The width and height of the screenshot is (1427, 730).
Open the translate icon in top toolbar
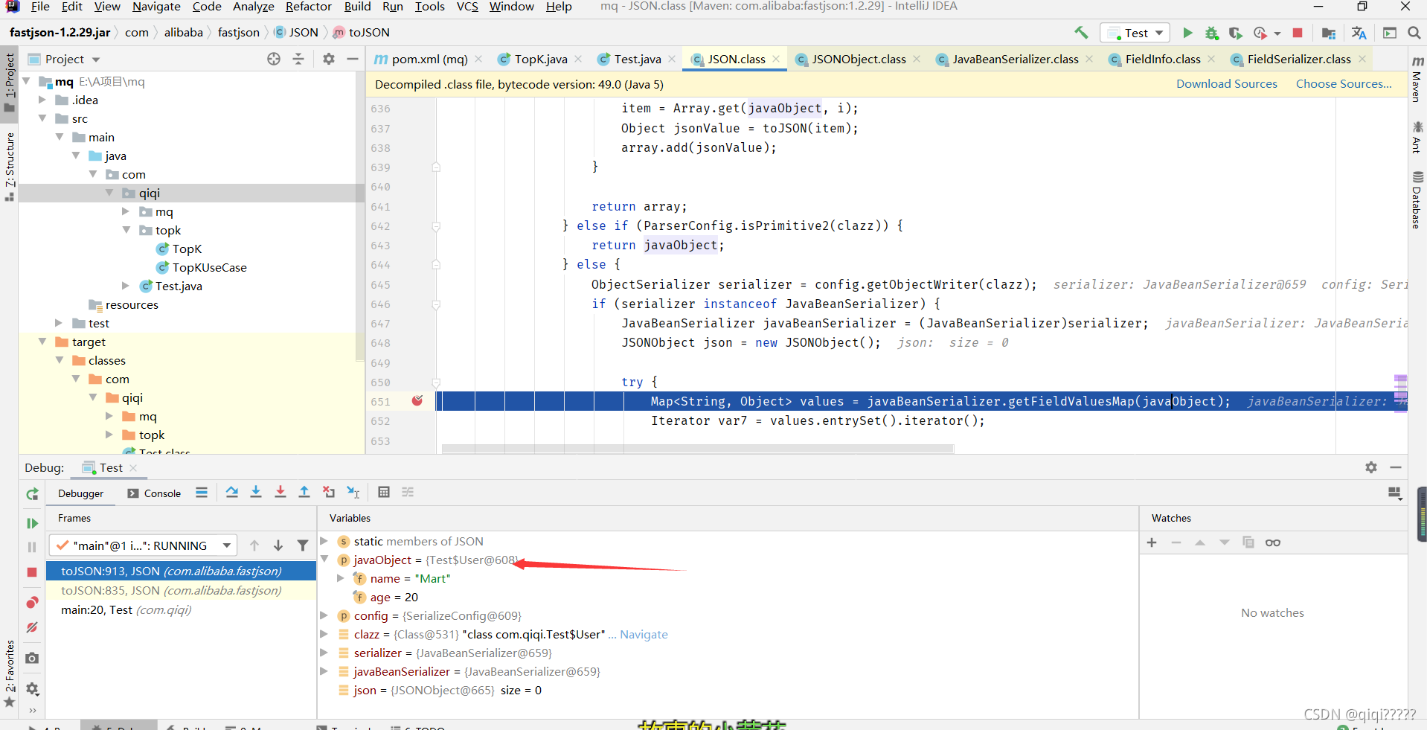[x=1359, y=33]
